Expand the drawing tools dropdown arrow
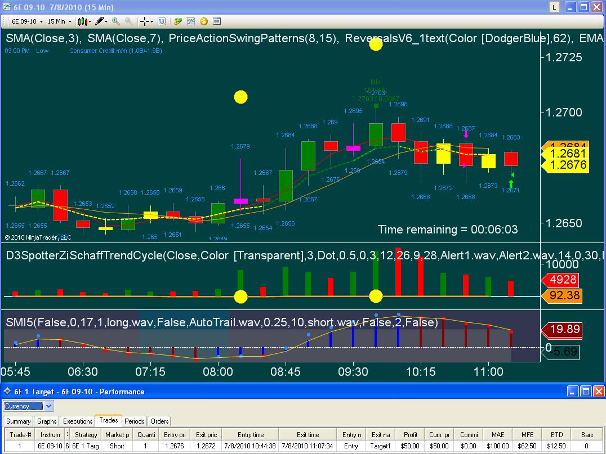Image resolution: width=606 pixels, height=454 pixels. click(x=106, y=21)
